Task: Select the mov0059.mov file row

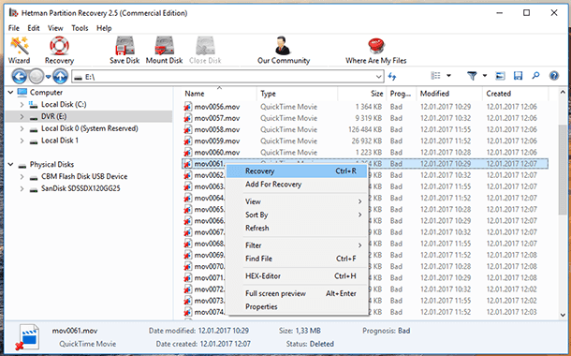Action: tap(364, 141)
